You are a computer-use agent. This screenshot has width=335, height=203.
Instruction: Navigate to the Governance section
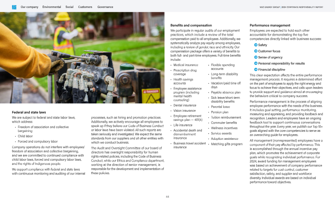(x=105, y=7)
